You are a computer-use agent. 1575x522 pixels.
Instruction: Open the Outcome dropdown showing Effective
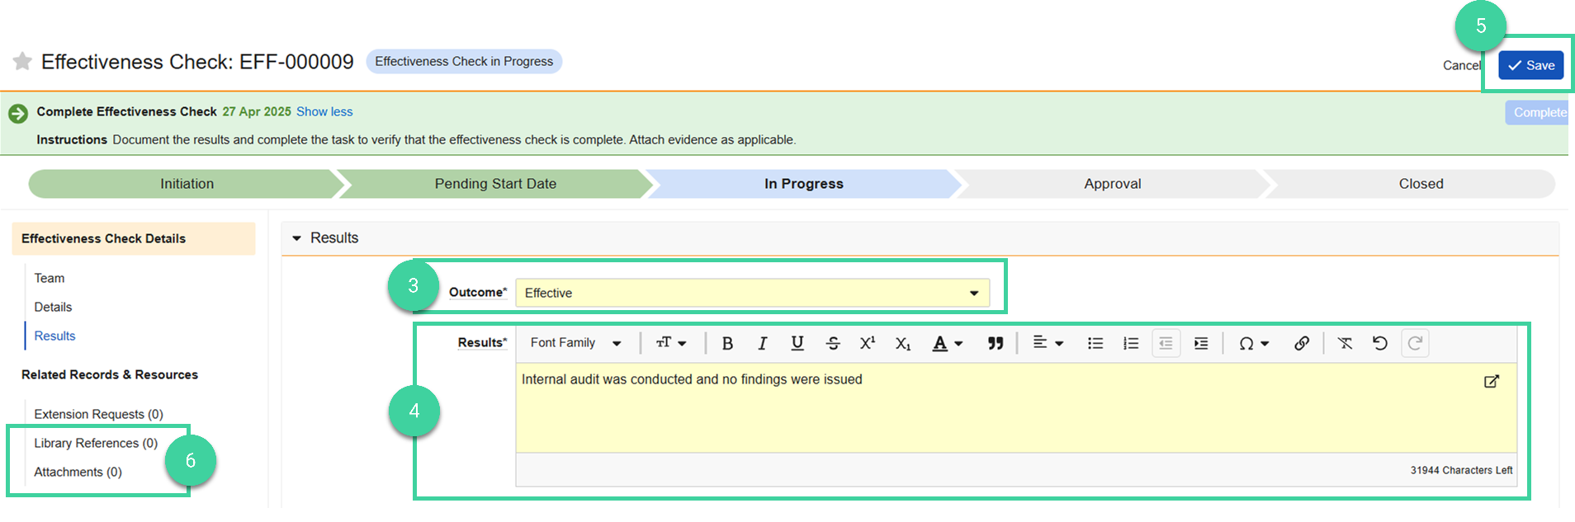point(753,293)
